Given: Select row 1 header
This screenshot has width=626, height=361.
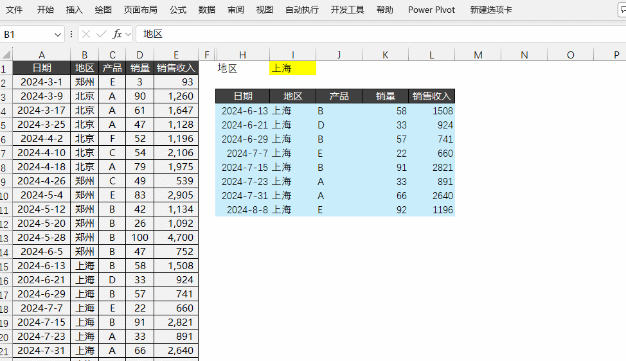Looking at the screenshot, I should pyautogui.click(x=6, y=68).
